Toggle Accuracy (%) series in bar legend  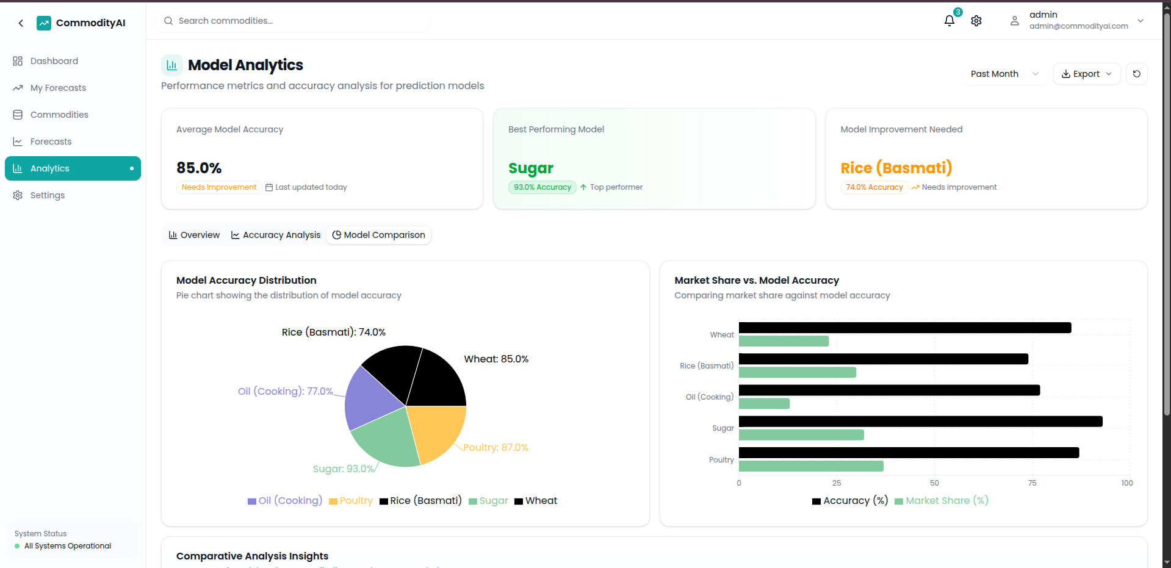850,501
